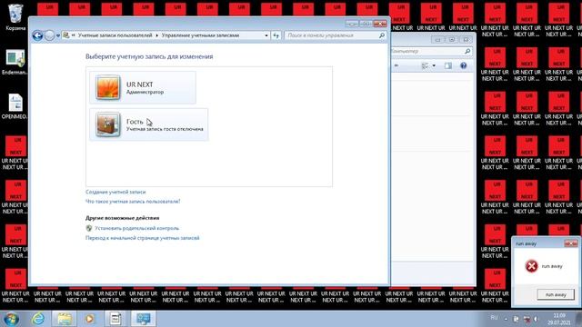Close the run away dialog

click(x=571, y=243)
